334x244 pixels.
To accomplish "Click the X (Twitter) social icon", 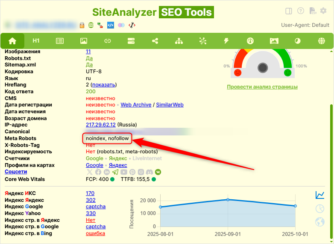I will point(90,172).
